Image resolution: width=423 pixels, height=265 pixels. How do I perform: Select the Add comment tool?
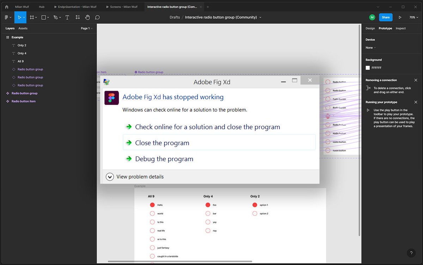point(98,17)
